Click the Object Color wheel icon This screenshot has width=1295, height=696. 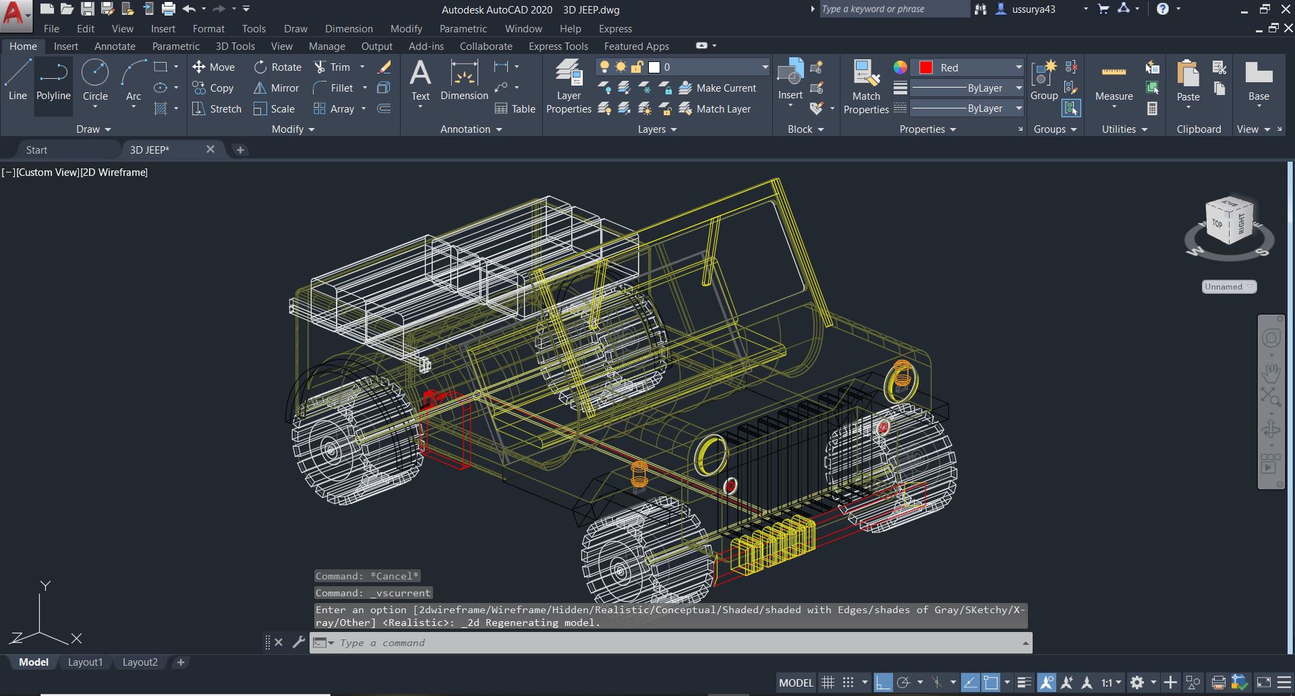click(x=900, y=67)
